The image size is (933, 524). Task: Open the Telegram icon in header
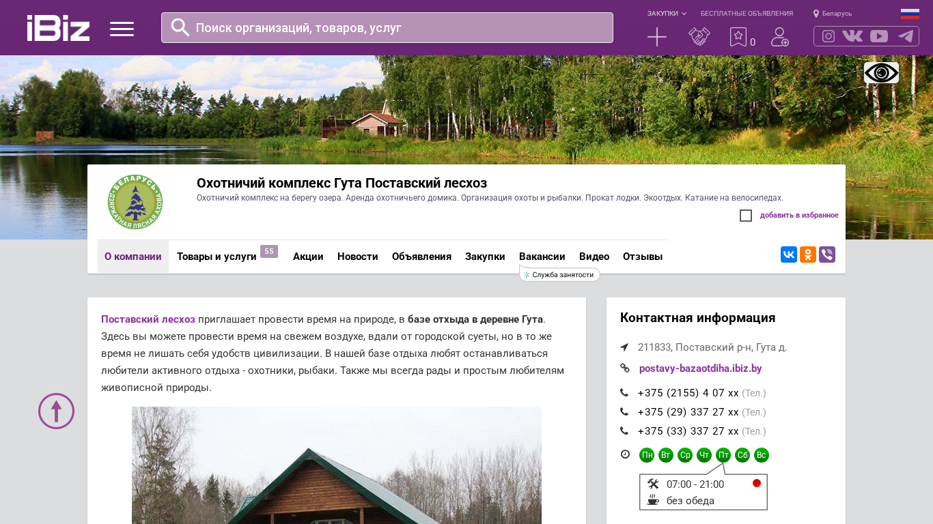point(906,36)
